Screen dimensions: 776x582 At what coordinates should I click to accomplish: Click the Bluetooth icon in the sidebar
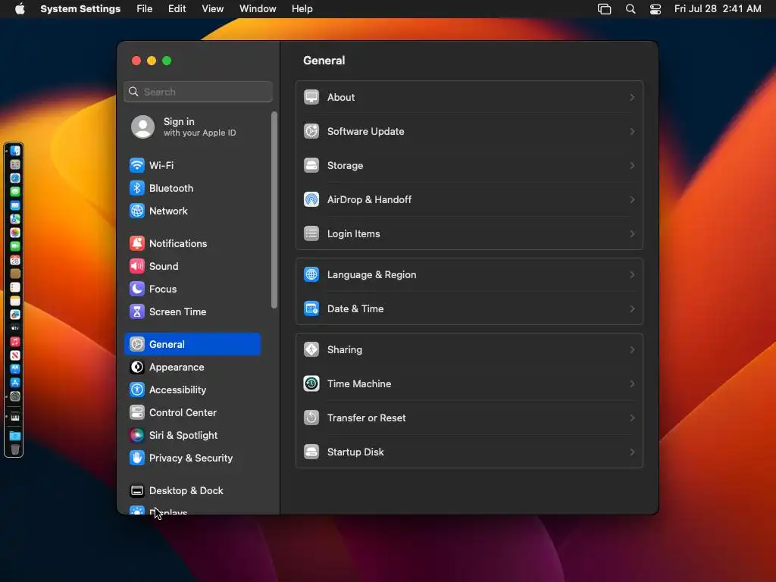137,188
